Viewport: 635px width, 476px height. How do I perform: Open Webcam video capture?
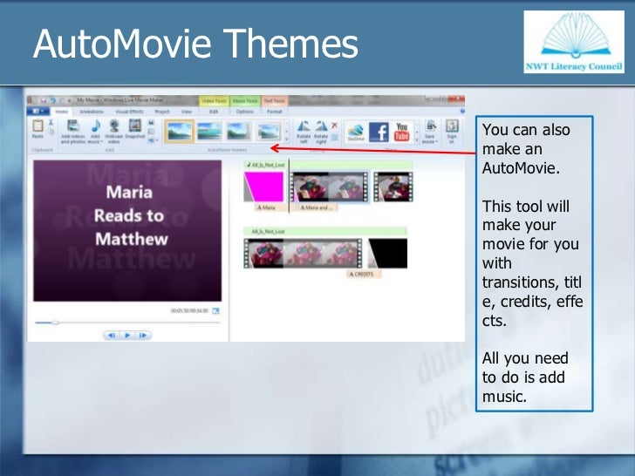point(113,131)
